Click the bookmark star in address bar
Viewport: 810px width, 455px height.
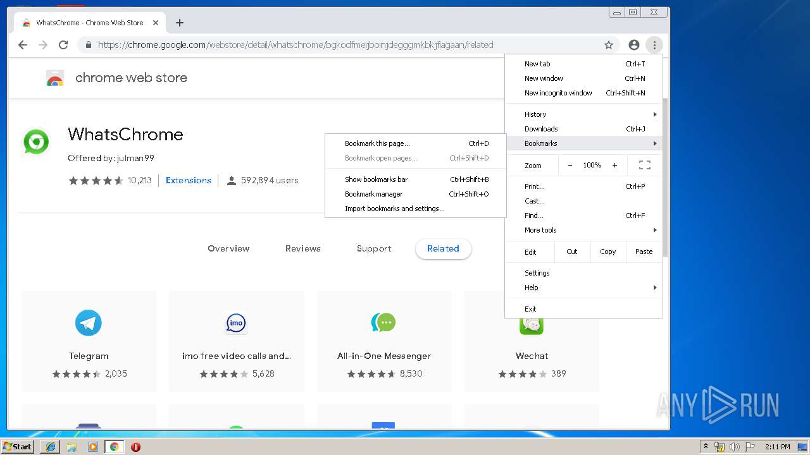pyautogui.click(x=609, y=45)
